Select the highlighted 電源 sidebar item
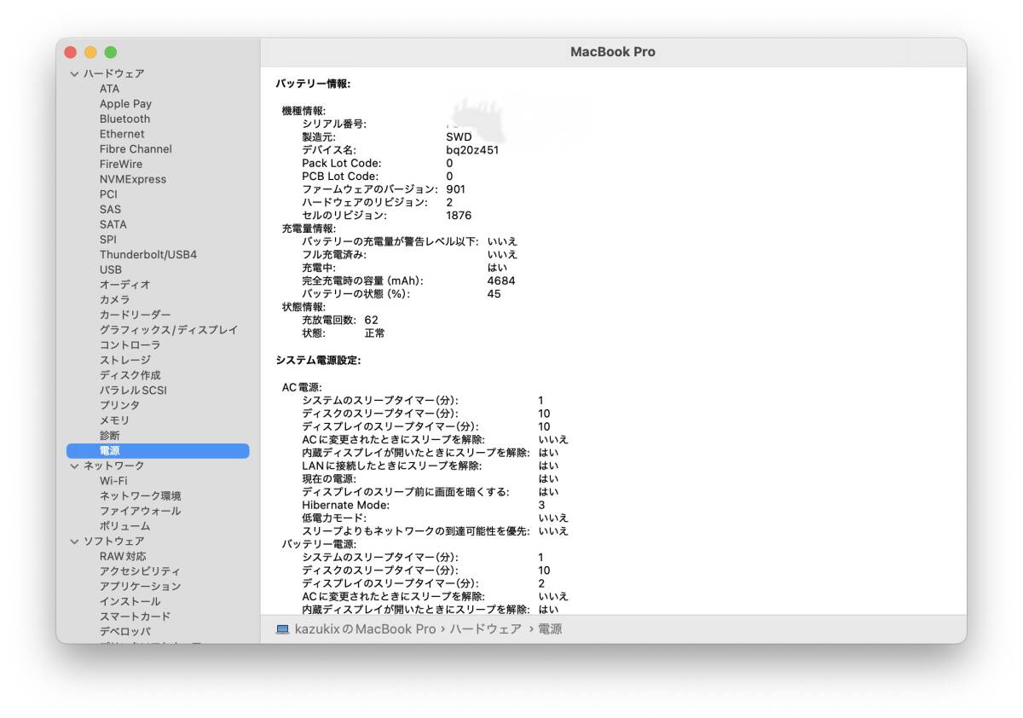Image resolution: width=1023 pixels, height=718 pixels. pos(158,451)
